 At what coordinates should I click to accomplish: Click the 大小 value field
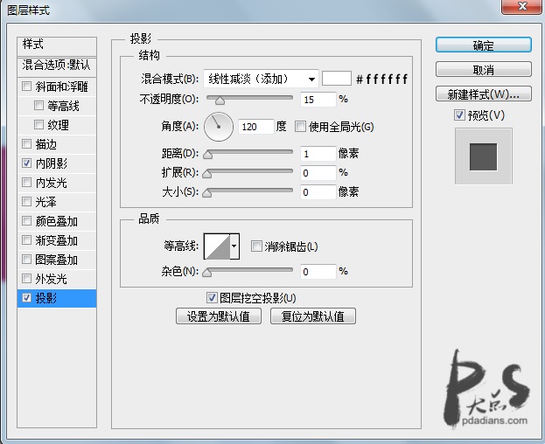pos(318,192)
